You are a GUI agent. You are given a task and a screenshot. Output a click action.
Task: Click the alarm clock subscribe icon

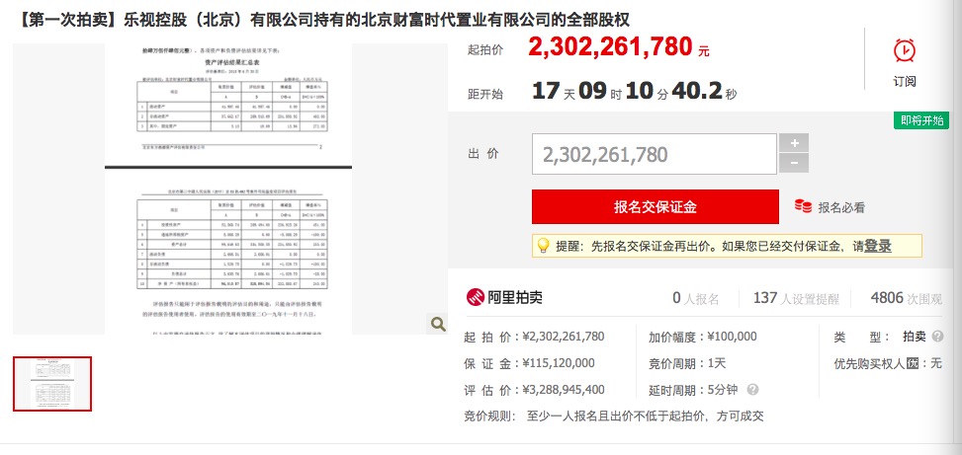coord(905,50)
